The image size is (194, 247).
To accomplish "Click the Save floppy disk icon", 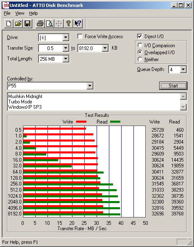I will click(27, 24).
